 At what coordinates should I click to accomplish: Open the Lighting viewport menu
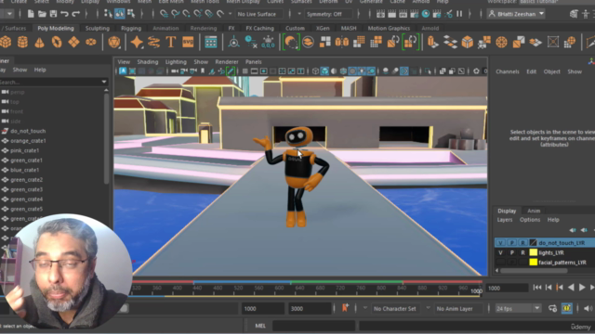click(176, 62)
